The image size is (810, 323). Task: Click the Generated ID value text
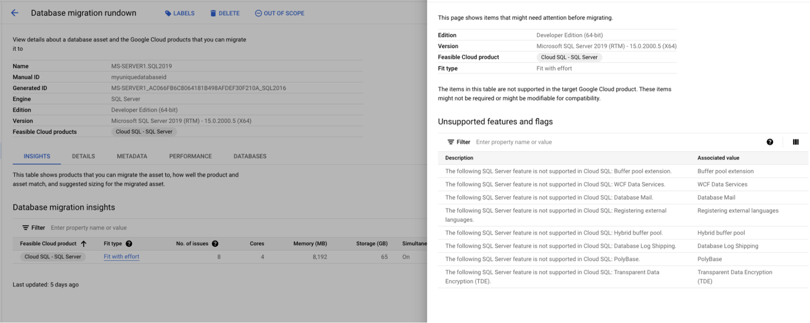click(x=198, y=88)
